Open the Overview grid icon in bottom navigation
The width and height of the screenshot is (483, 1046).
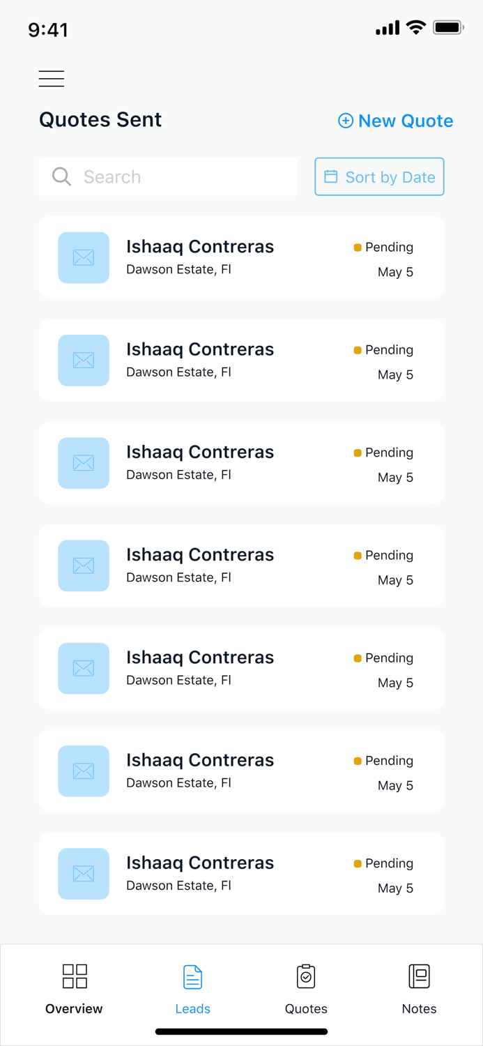(74, 976)
